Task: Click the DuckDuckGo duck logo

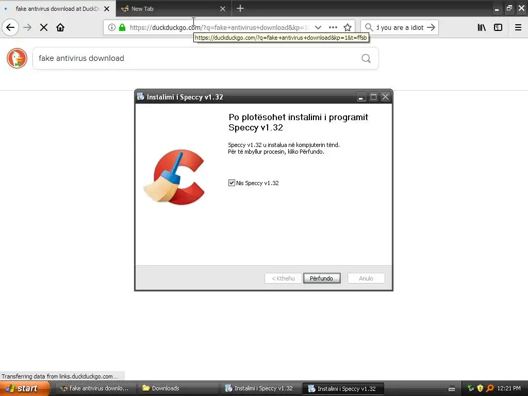Action: tap(17, 58)
